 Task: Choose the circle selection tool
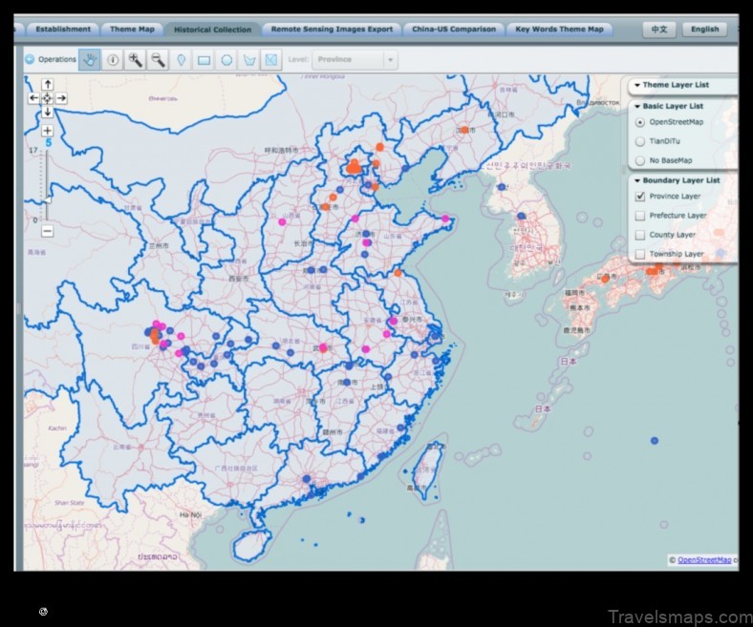[226, 59]
